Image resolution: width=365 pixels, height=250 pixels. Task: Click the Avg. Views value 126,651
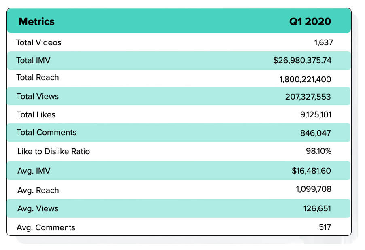point(317,208)
